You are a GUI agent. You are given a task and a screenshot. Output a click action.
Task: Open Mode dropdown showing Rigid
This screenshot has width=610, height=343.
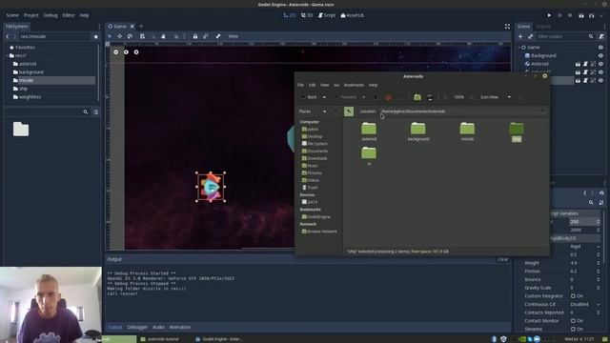click(585, 247)
